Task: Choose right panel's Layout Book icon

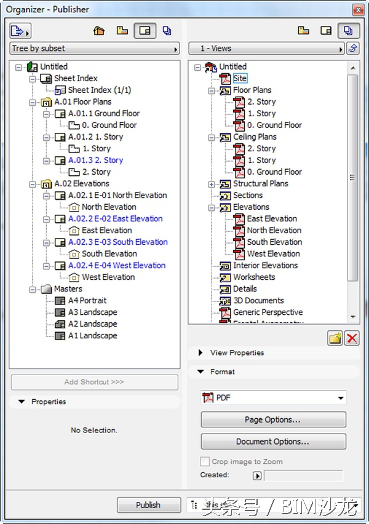Action: point(327,30)
